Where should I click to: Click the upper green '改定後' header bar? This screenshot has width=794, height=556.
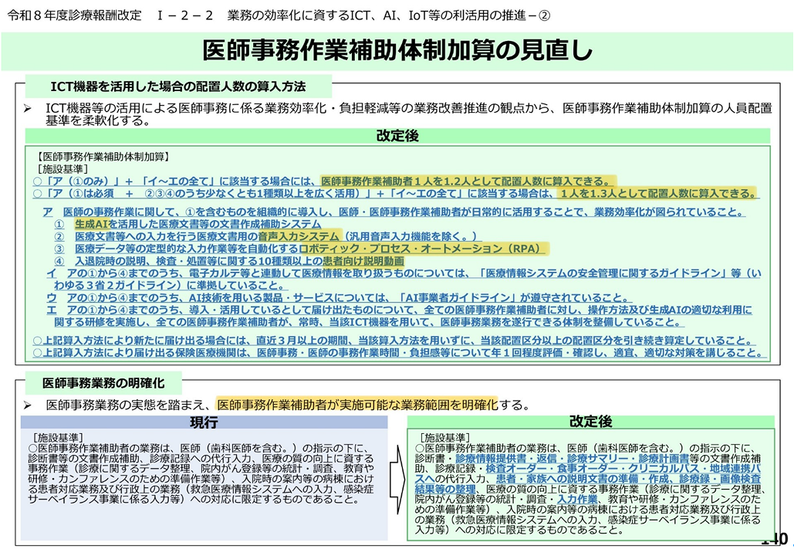pos(397,136)
